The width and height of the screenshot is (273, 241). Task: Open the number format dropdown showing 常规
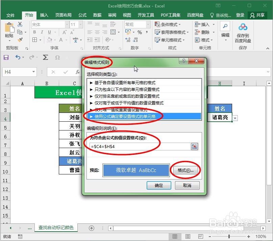tap(148, 25)
